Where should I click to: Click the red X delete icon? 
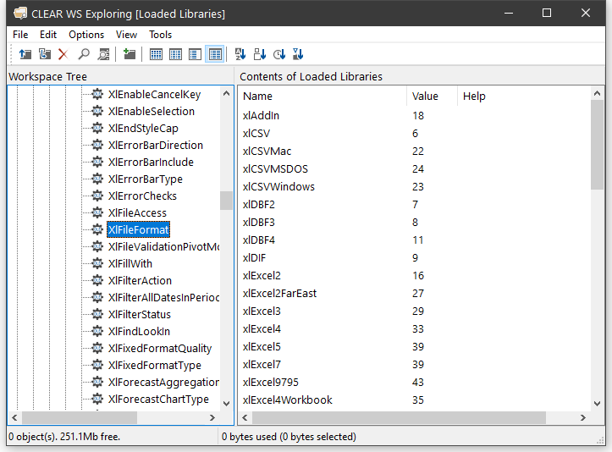(x=63, y=54)
